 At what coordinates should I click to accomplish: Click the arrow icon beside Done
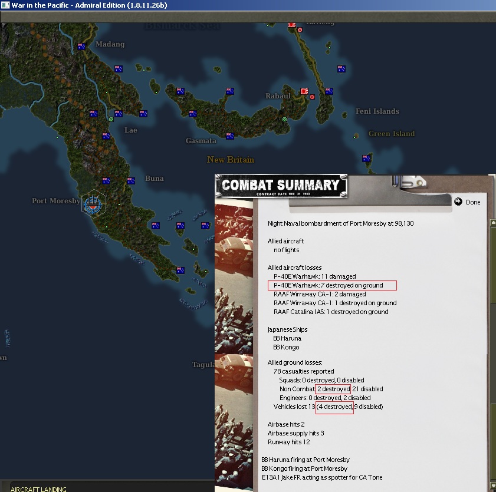pos(458,202)
